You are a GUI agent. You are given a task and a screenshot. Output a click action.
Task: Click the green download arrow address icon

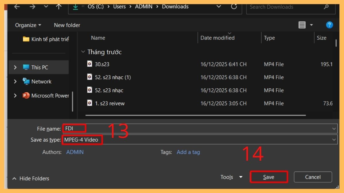point(75,7)
